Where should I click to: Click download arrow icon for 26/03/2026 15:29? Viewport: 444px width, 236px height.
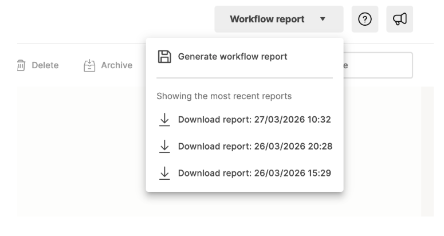[x=164, y=173]
